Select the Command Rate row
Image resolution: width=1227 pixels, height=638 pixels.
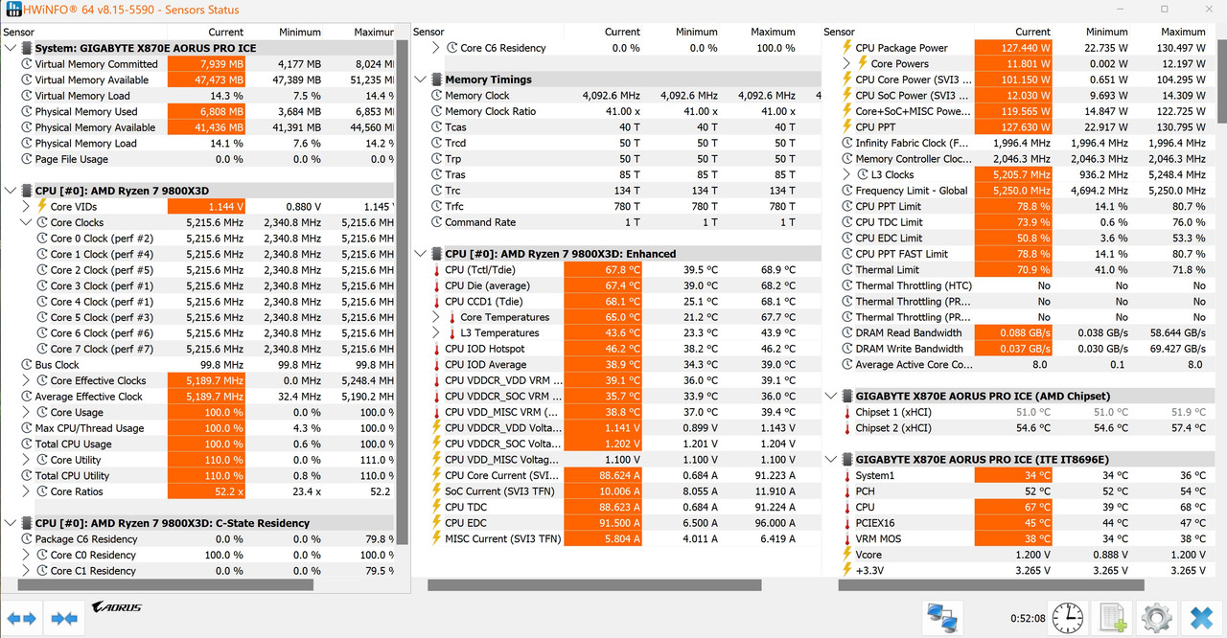[x=616, y=222]
